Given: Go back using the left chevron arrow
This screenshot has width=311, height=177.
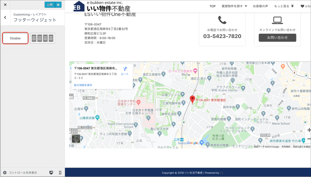Looking at the screenshot, I should (5, 18).
